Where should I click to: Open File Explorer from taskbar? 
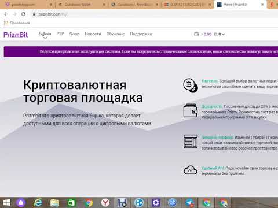coord(54,203)
